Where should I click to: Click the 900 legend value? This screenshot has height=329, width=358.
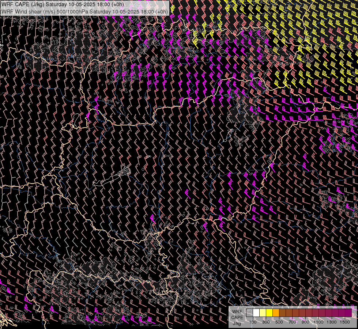point(305,322)
